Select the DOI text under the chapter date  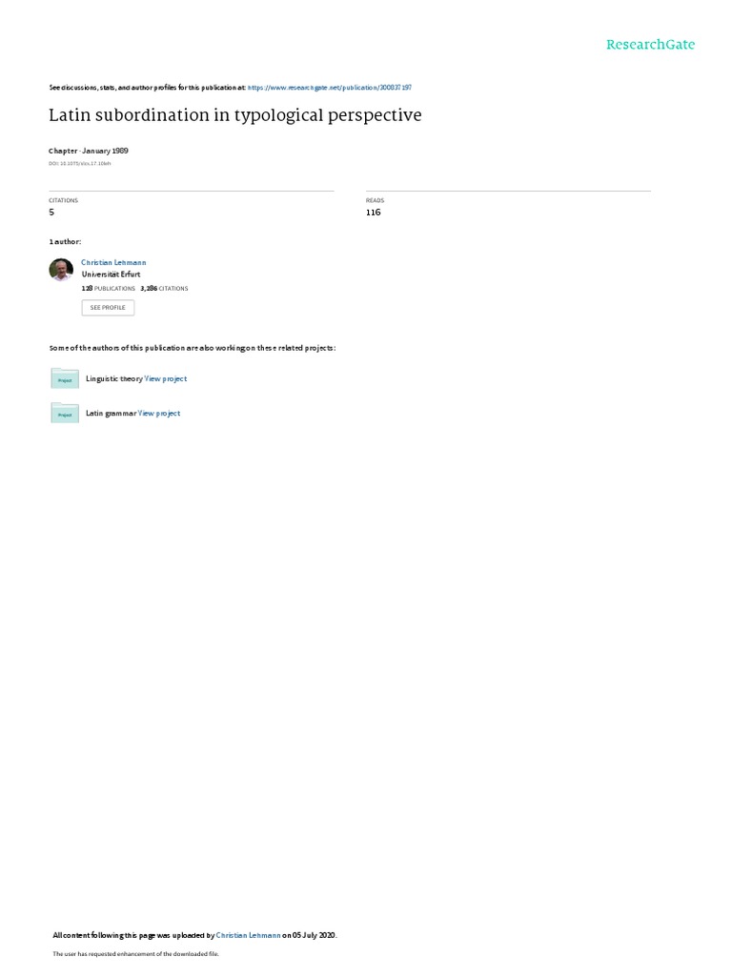[x=80, y=164]
